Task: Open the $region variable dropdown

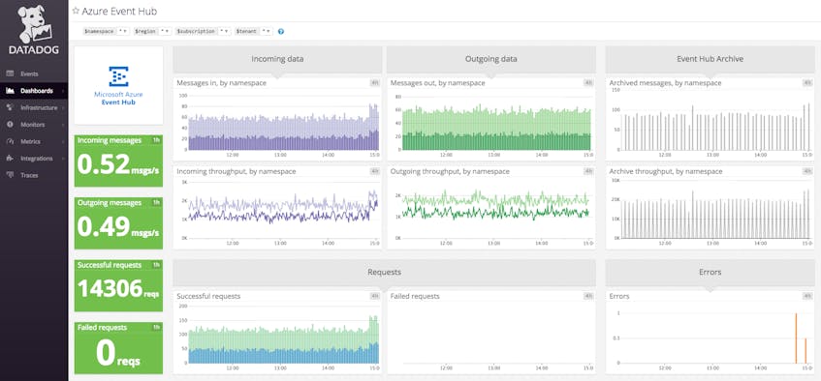Action: tap(165, 31)
